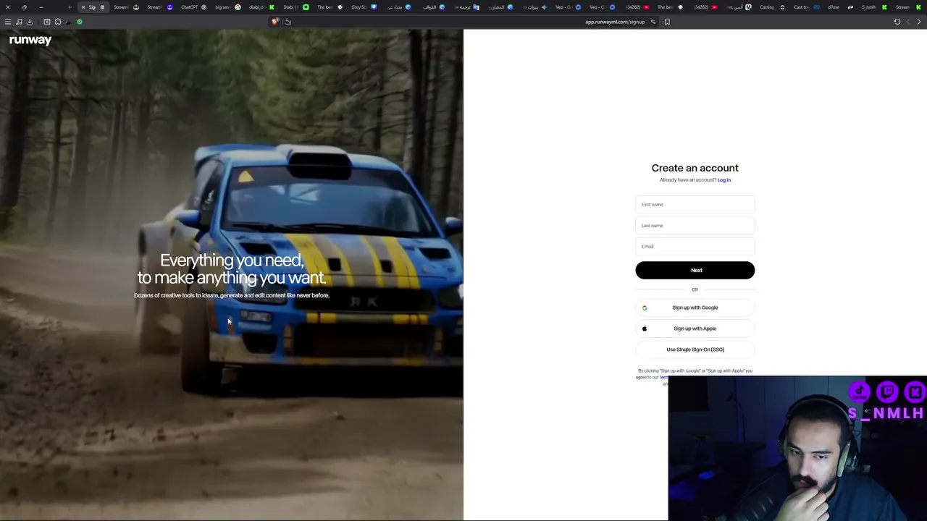Click the music note toolbar icon
927x521 pixels.
coord(19,22)
